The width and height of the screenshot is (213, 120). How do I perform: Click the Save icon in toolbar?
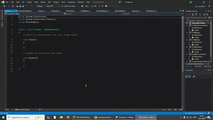coord(20,6)
